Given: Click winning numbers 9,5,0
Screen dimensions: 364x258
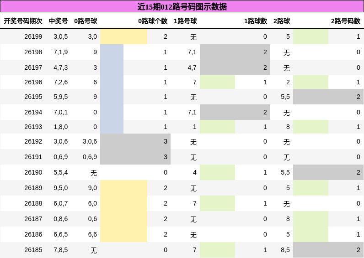Looking at the screenshot, I should [x=60, y=188].
